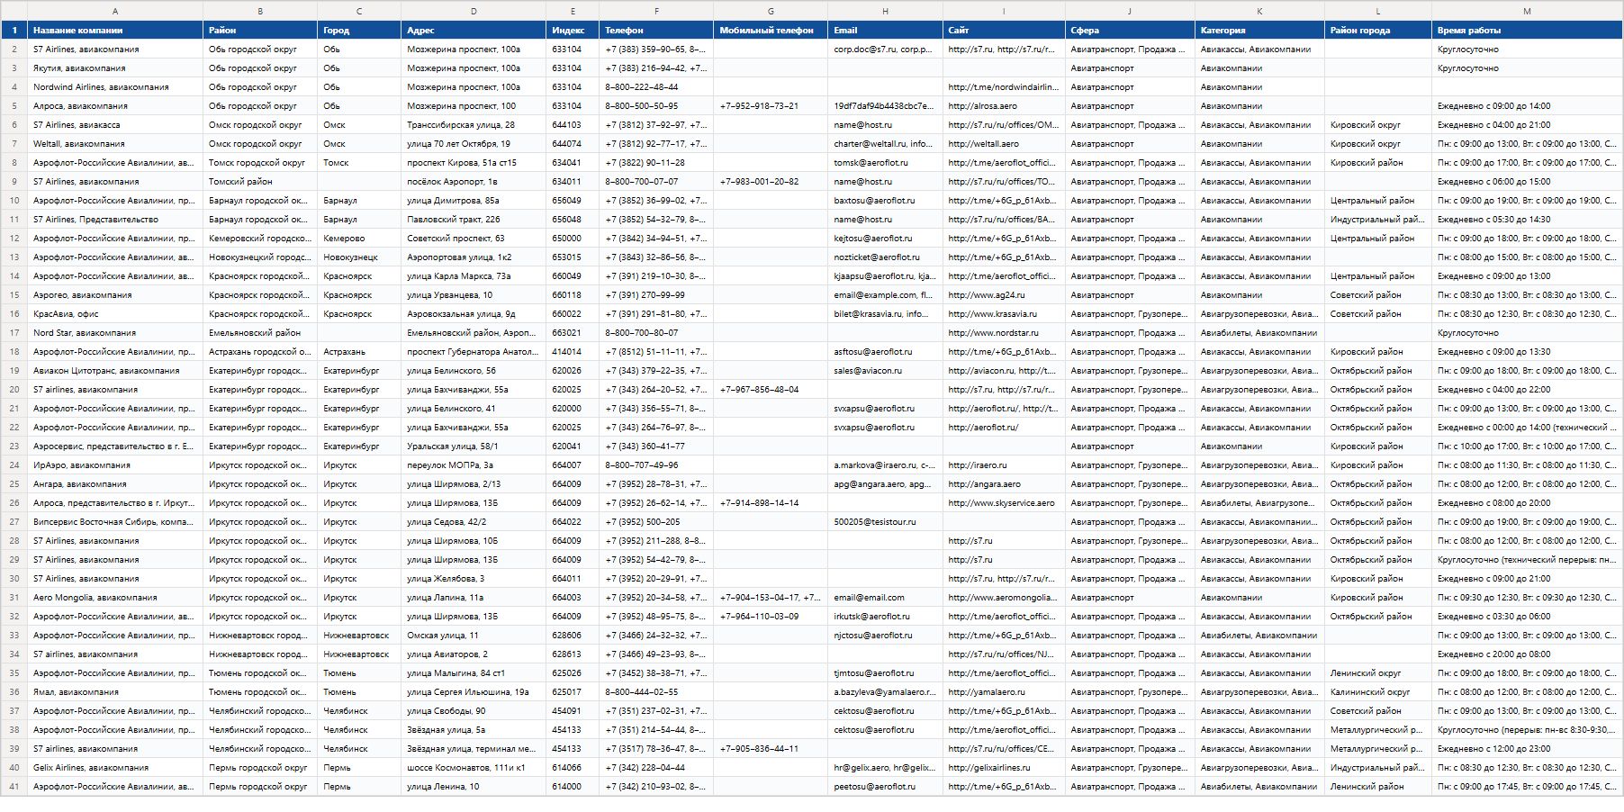Select index cell "414014"

click(x=573, y=352)
